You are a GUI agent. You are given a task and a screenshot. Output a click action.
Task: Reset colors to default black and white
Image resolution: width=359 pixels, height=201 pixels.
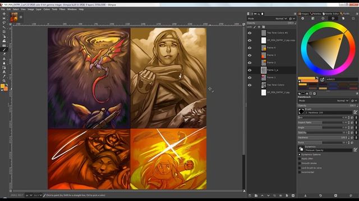2,90
